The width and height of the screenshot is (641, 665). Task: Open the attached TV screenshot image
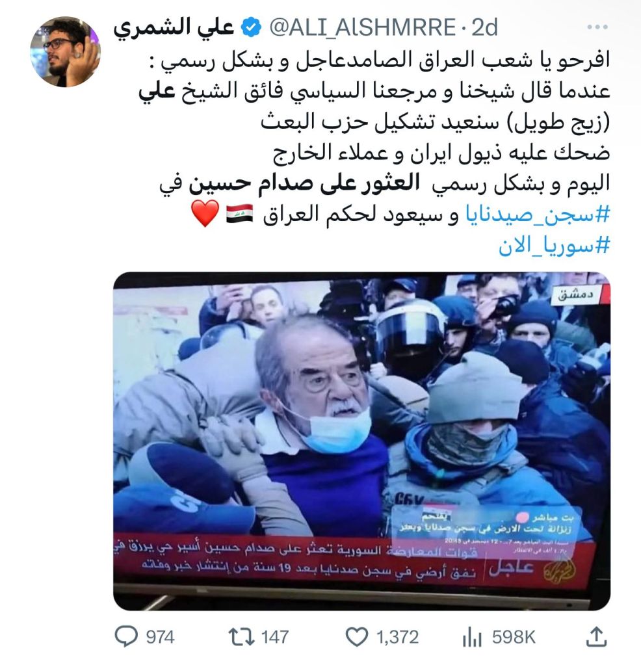click(x=362, y=441)
